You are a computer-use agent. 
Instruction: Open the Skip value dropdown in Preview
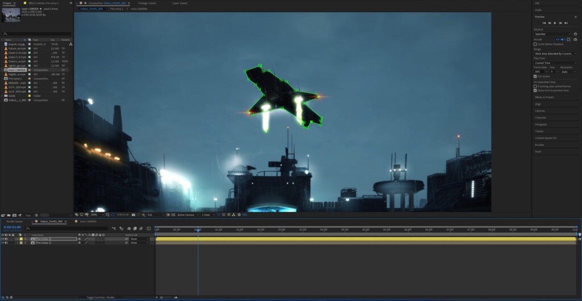[x=554, y=72]
